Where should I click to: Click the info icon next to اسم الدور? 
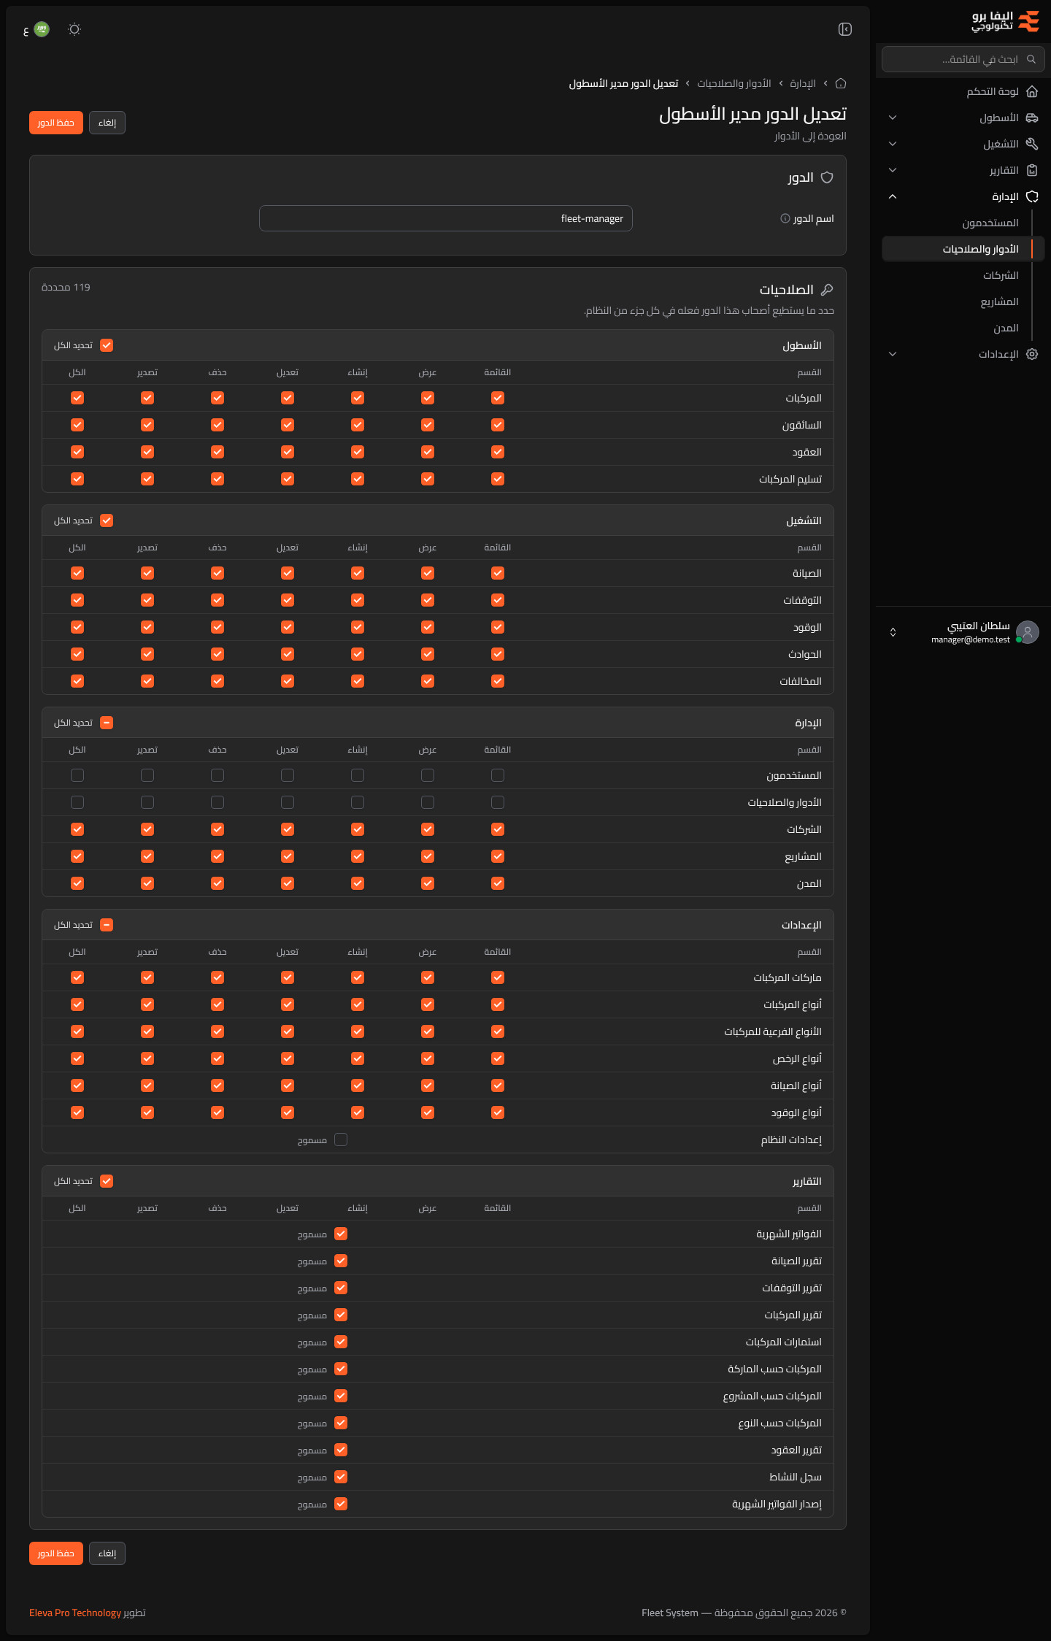[x=785, y=218]
